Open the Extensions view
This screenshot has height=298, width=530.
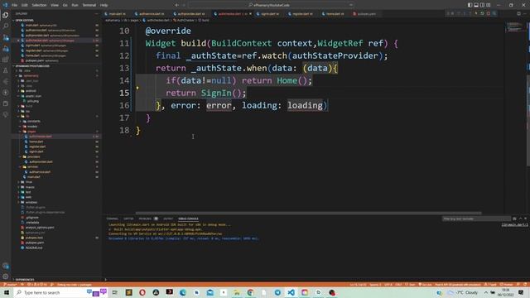[x=6, y=60]
